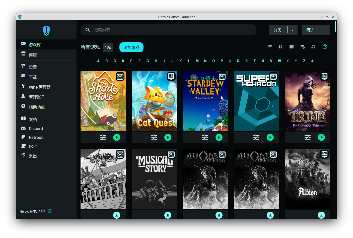This screenshot has width=353, height=238.
Task: Jump to games starting with letter M
Action: 197,61
